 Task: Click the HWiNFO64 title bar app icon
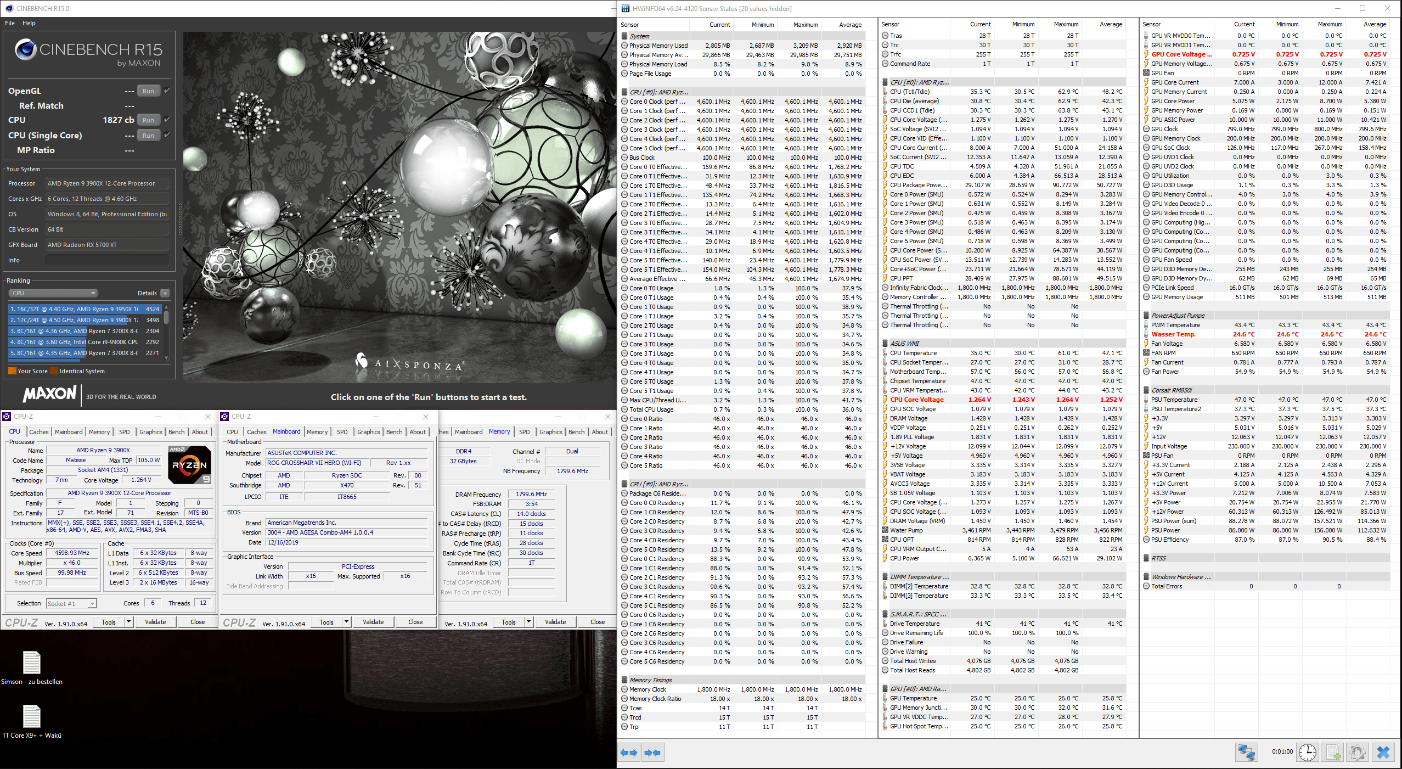pos(626,8)
